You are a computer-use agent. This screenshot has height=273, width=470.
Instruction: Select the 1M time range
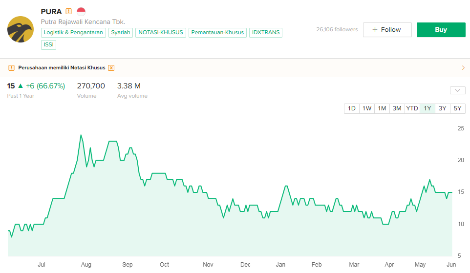[x=382, y=108]
